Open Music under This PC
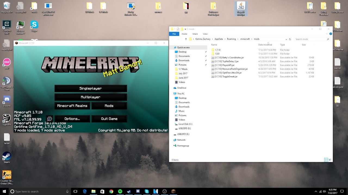The width and height of the screenshot is (348, 195). click(181, 111)
